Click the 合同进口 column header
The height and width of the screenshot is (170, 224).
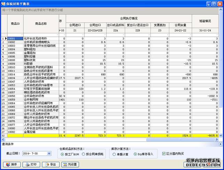coord(75,25)
